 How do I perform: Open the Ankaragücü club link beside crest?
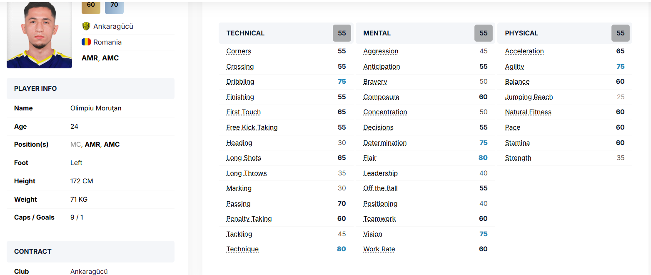(x=113, y=26)
